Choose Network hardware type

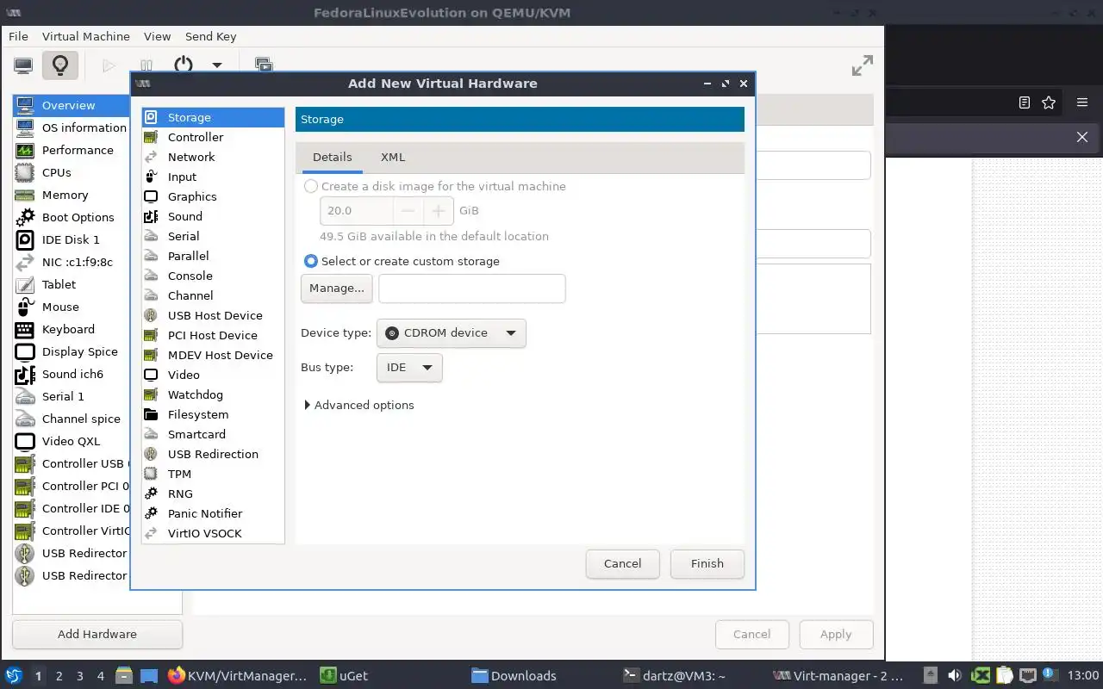tap(213, 157)
